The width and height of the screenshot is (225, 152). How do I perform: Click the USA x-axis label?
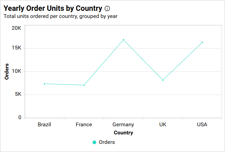click(x=202, y=125)
